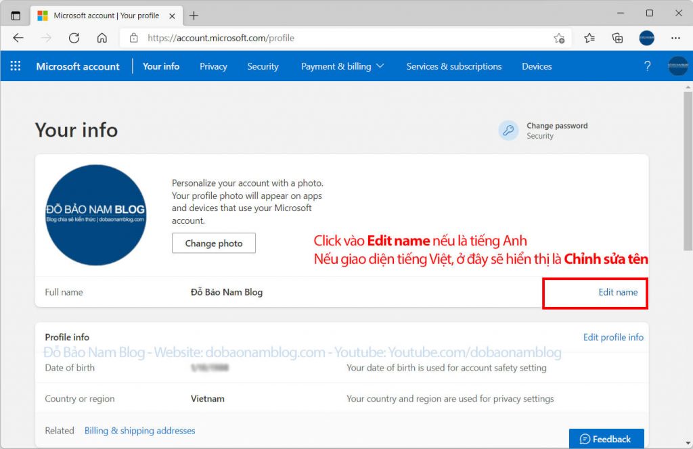The height and width of the screenshot is (449, 693).
Task: View site information lock icon
Action: pyautogui.click(x=133, y=38)
